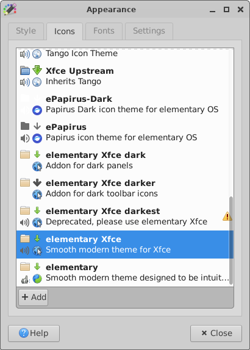250x350 pixels.
Task: Click the Inherits Tango description text
Action: (73, 82)
